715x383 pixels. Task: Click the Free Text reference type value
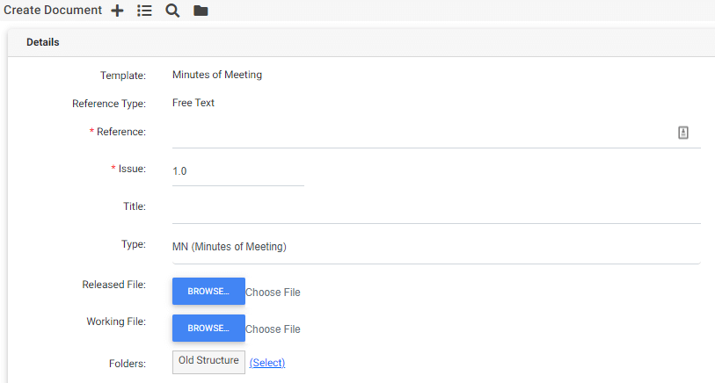193,103
